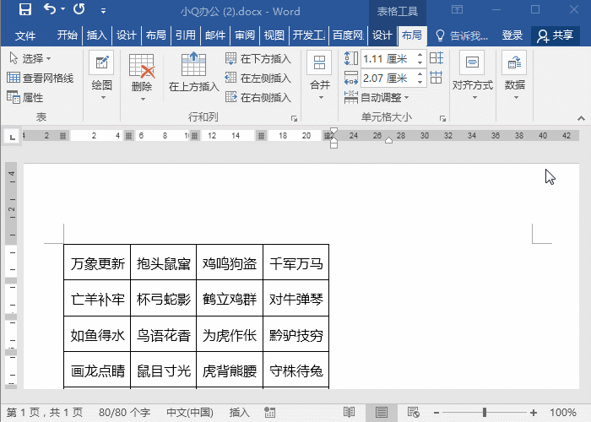The height and width of the screenshot is (422, 591).
Task: Open the 绘图 draw table menu
Action: 102,75
